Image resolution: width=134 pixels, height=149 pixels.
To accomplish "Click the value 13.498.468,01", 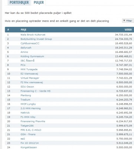I will click(x=124, y=56).
